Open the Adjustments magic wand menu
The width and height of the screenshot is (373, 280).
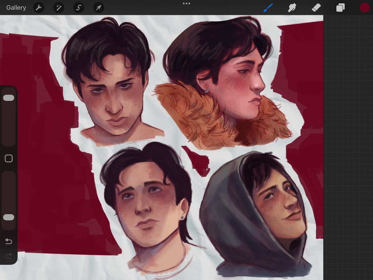58,7
